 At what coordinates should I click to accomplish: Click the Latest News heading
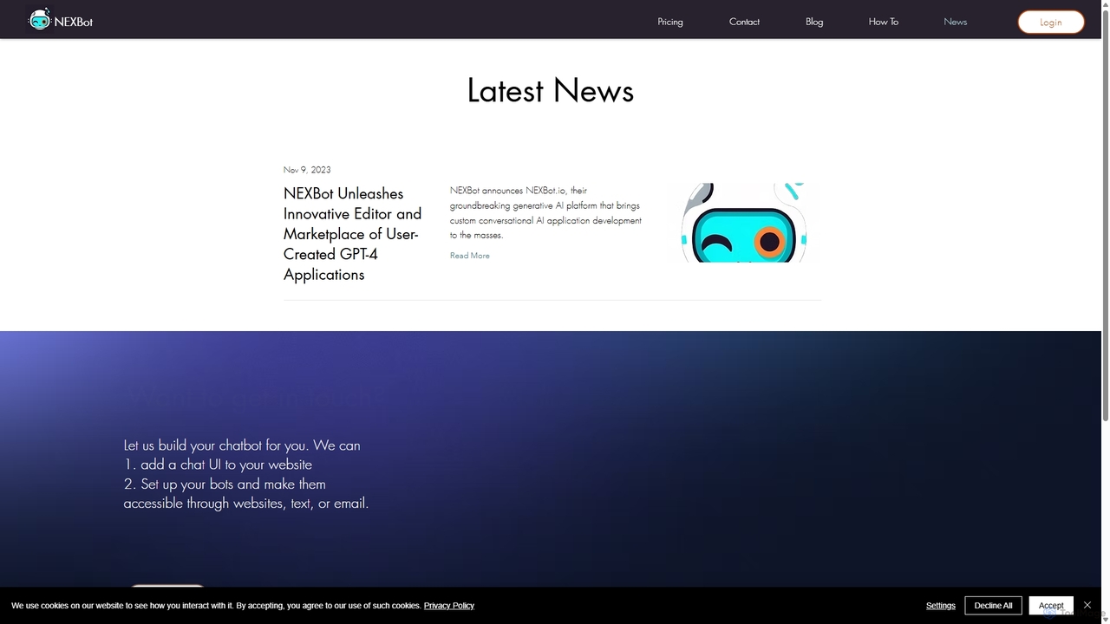(x=551, y=91)
